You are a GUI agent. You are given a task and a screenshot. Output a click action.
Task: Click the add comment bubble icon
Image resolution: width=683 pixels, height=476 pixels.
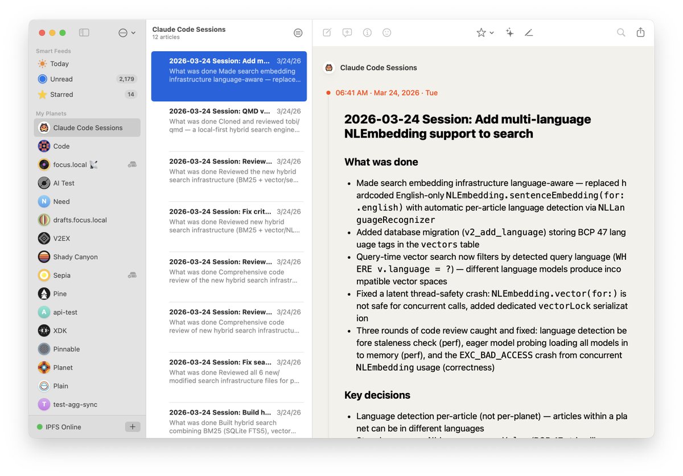point(347,33)
